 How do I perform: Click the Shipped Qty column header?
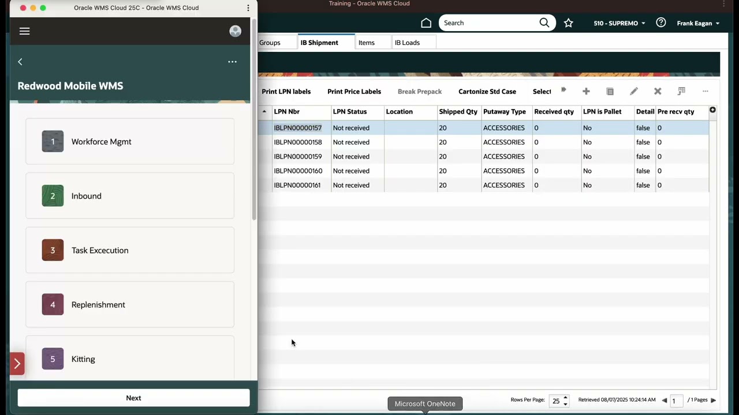click(458, 111)
